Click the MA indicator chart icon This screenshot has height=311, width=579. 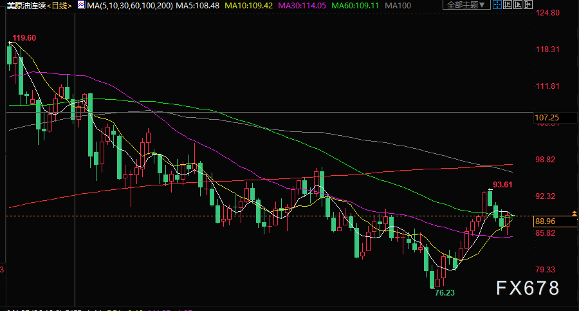point(80,5)
